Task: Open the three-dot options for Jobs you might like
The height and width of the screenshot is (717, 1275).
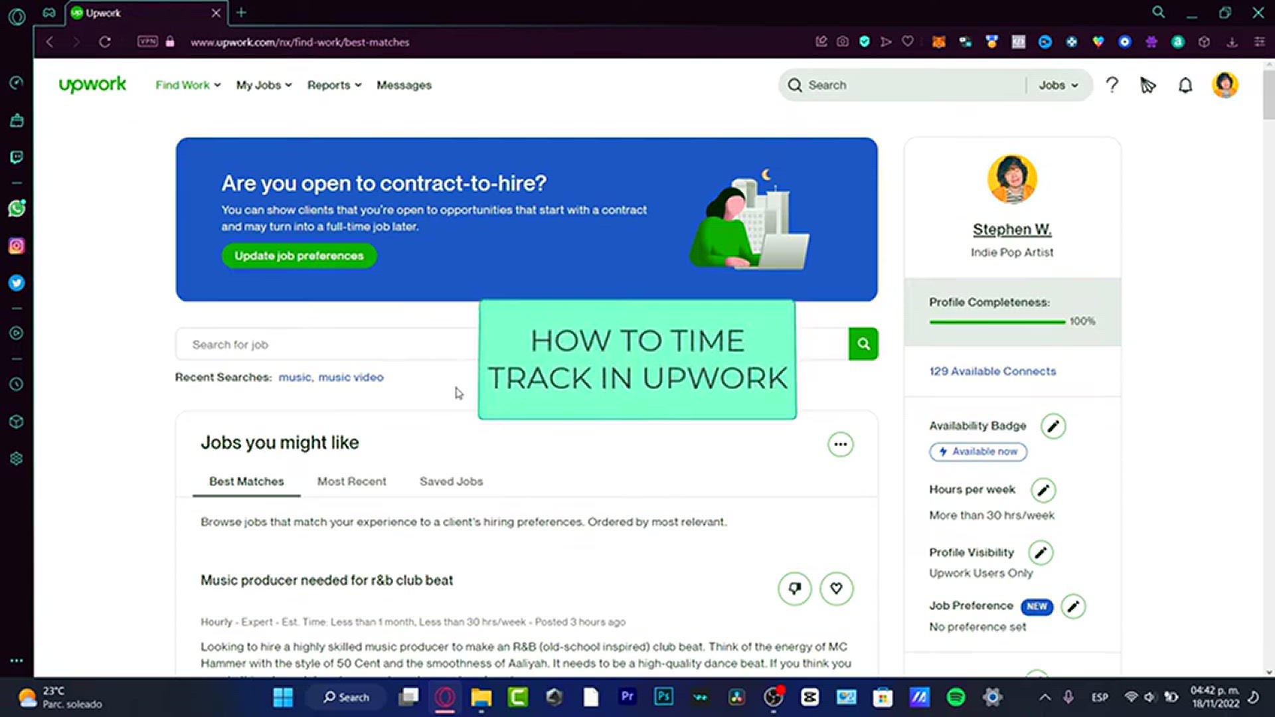Action: pos(840,444)
